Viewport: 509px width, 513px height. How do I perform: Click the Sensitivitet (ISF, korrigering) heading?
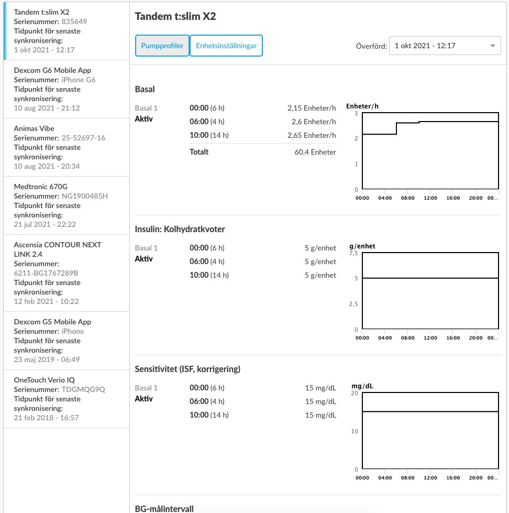coord(187,369)
